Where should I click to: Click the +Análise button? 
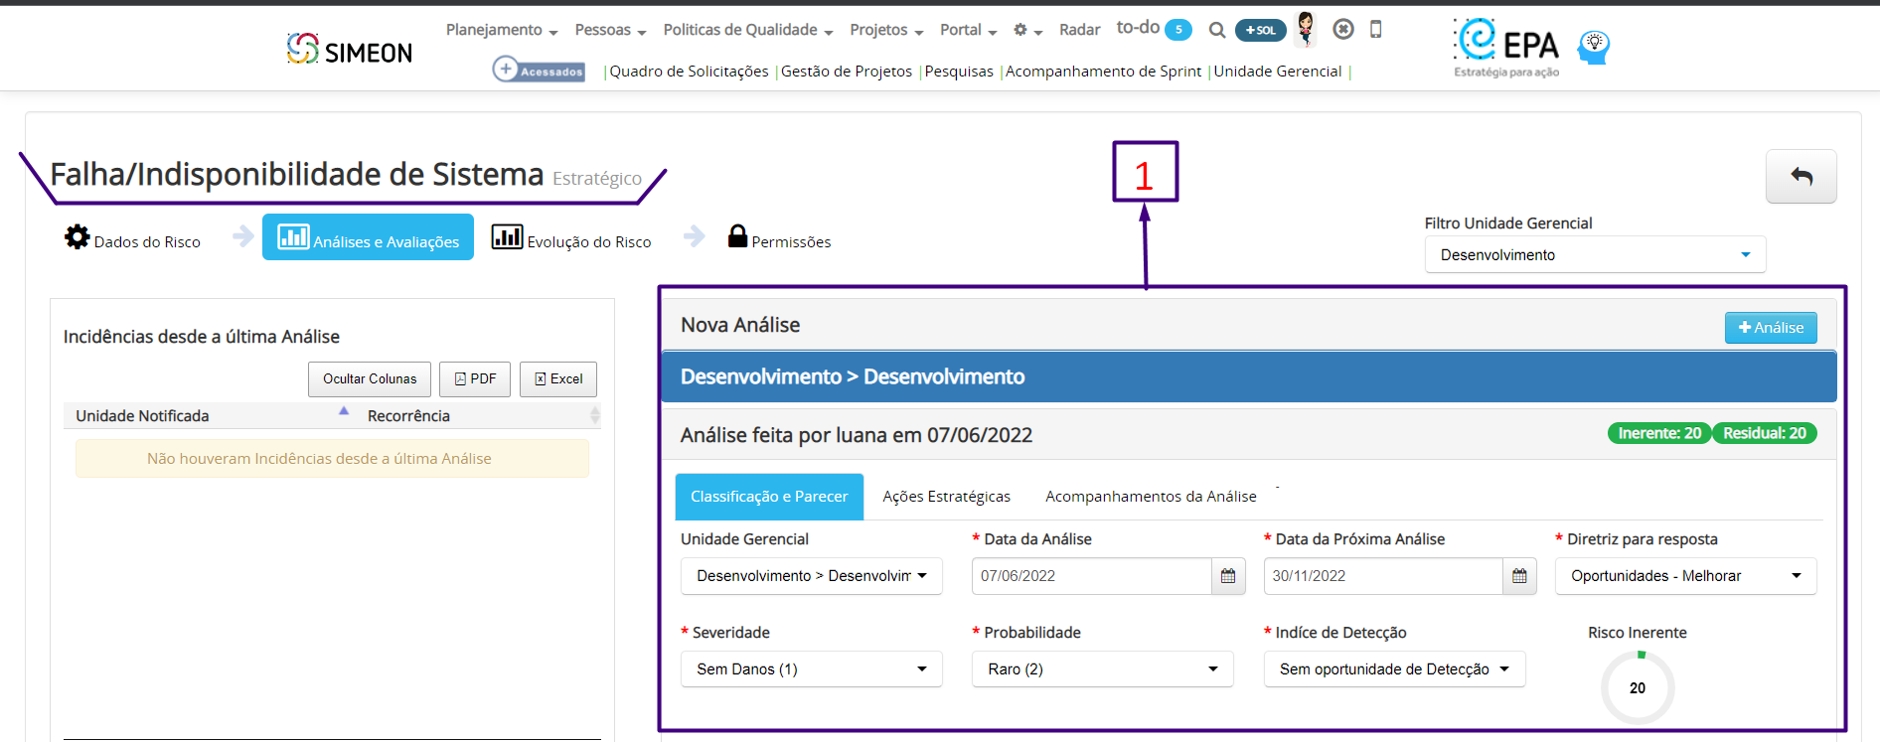[1771, 328]
